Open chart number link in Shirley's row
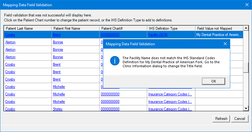This screenshot has height=132, width=252. 110,109
